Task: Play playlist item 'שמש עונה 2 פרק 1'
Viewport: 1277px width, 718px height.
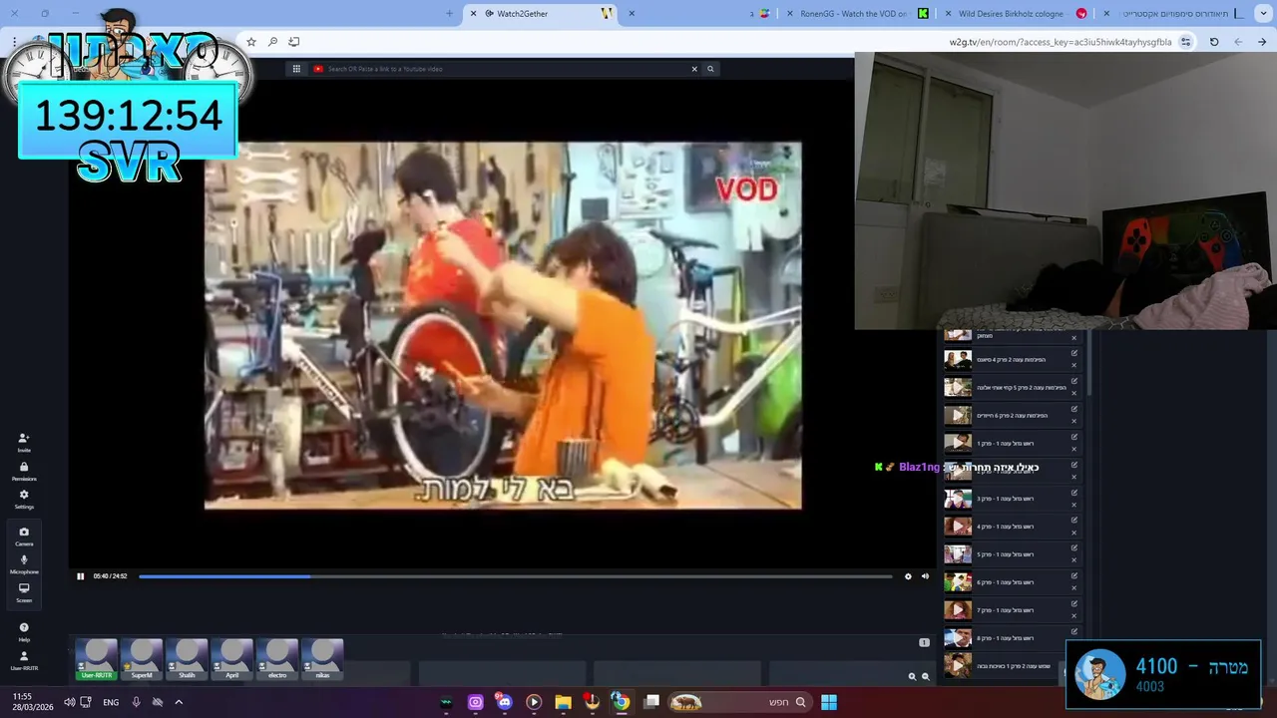Action: (x=958, y=666)
